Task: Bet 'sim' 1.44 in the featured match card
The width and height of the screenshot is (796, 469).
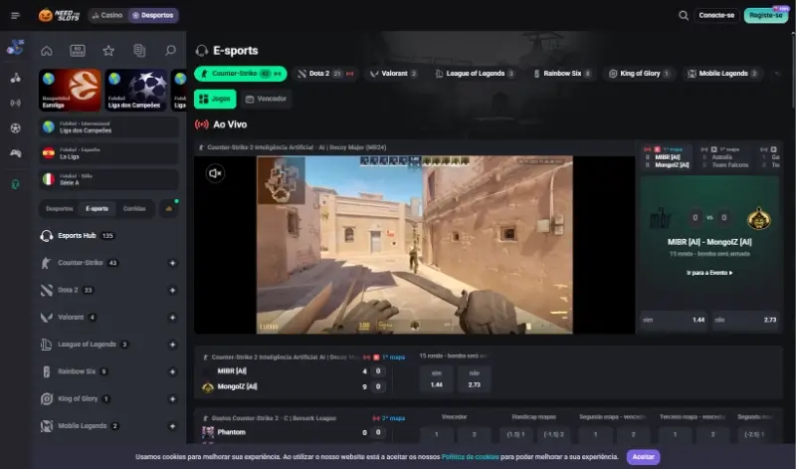Action: [x=674, y=320]
